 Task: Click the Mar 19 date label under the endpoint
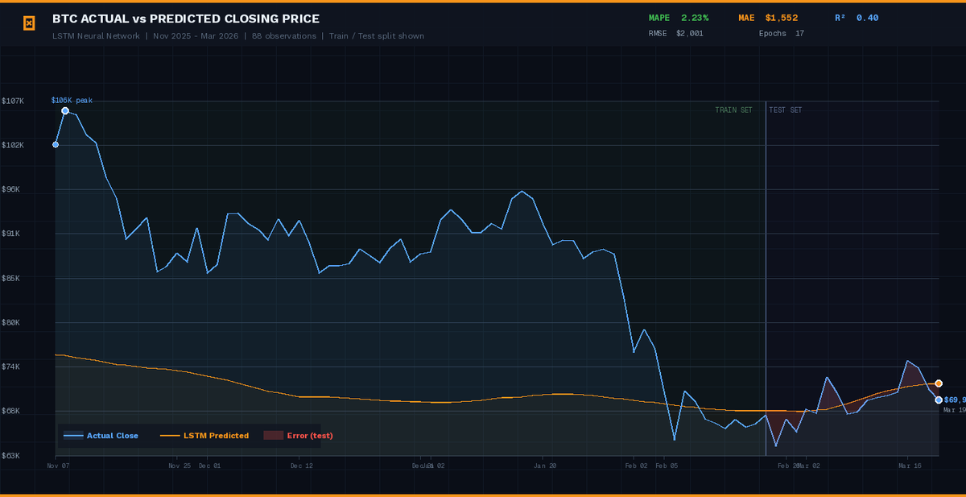[x=954, y=410]
